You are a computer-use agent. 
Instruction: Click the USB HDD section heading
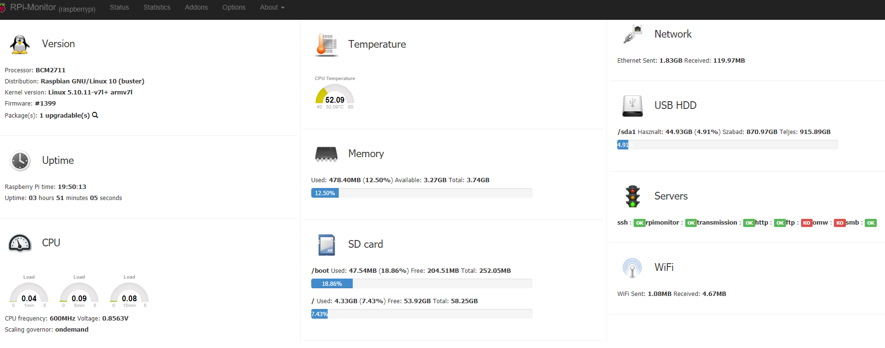click(x=675, y=106)
